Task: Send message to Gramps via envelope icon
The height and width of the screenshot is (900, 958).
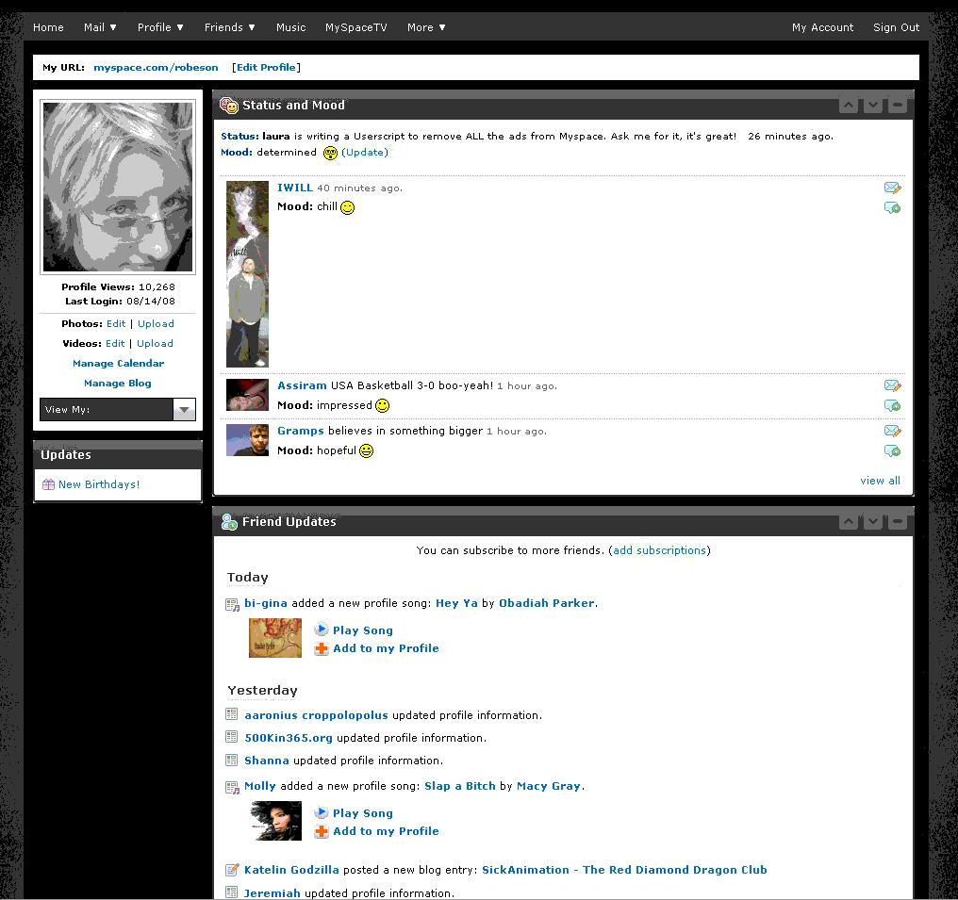Action: (892, 431)
